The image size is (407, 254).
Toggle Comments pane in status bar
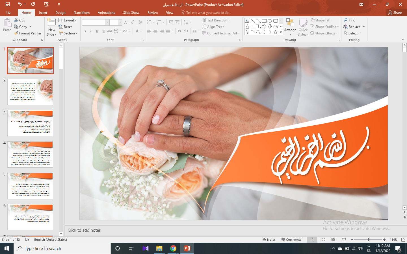291,240
